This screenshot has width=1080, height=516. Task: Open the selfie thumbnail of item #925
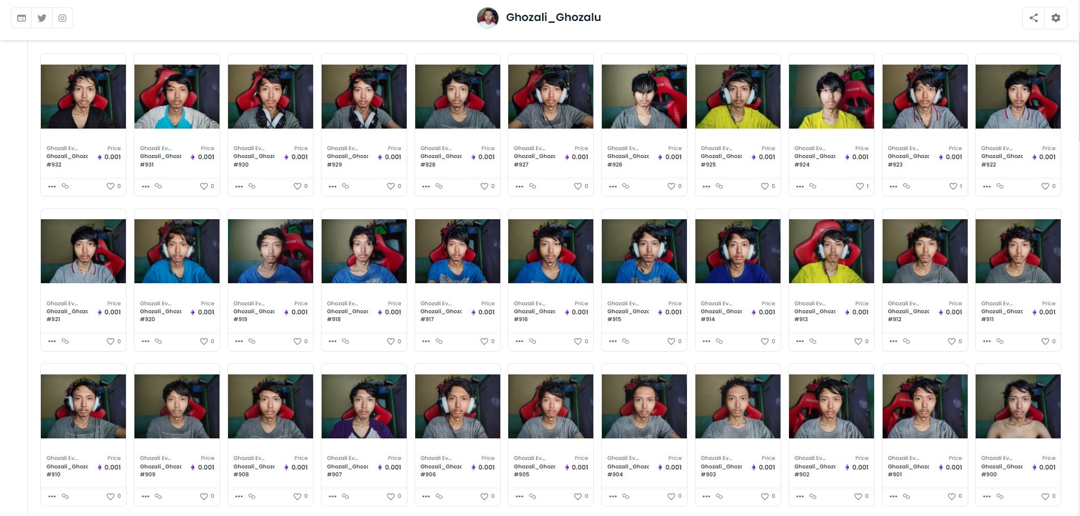738,96
